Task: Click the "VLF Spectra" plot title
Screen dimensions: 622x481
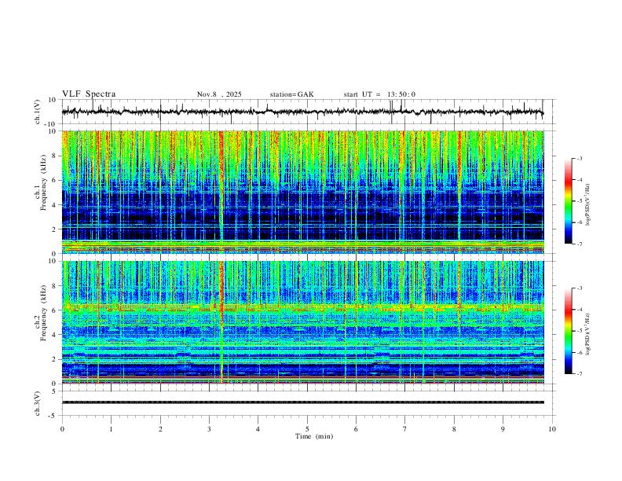Action: click(89, 94)
